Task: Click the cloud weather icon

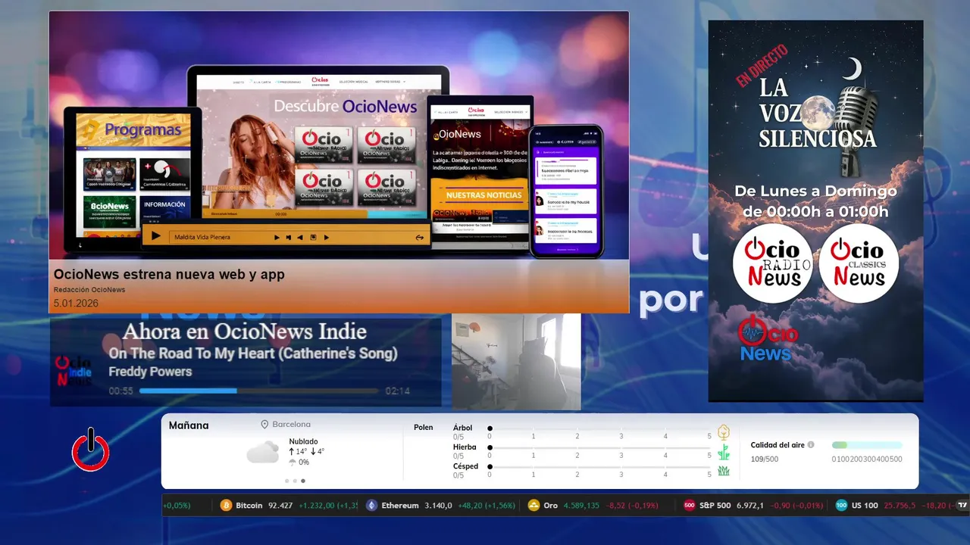Action: tap(263, 453)
